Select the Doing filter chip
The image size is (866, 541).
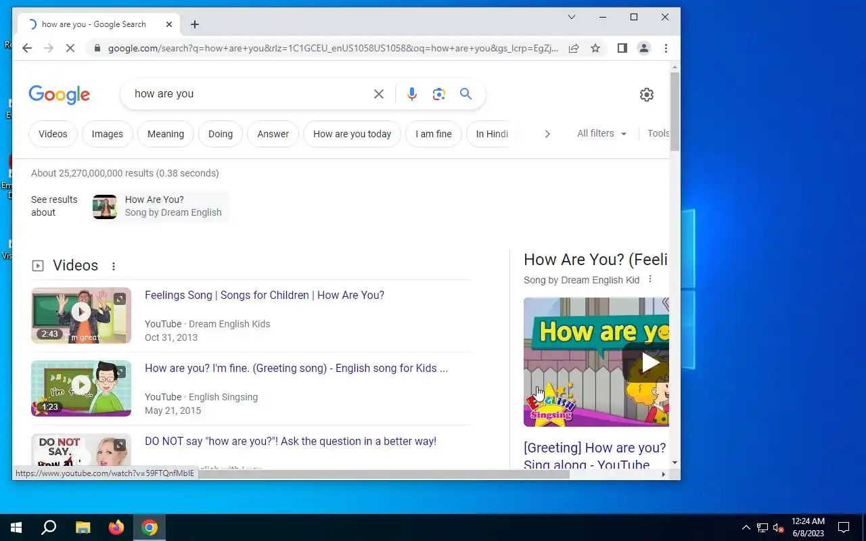pyautogui.click(x=221, y=134)
